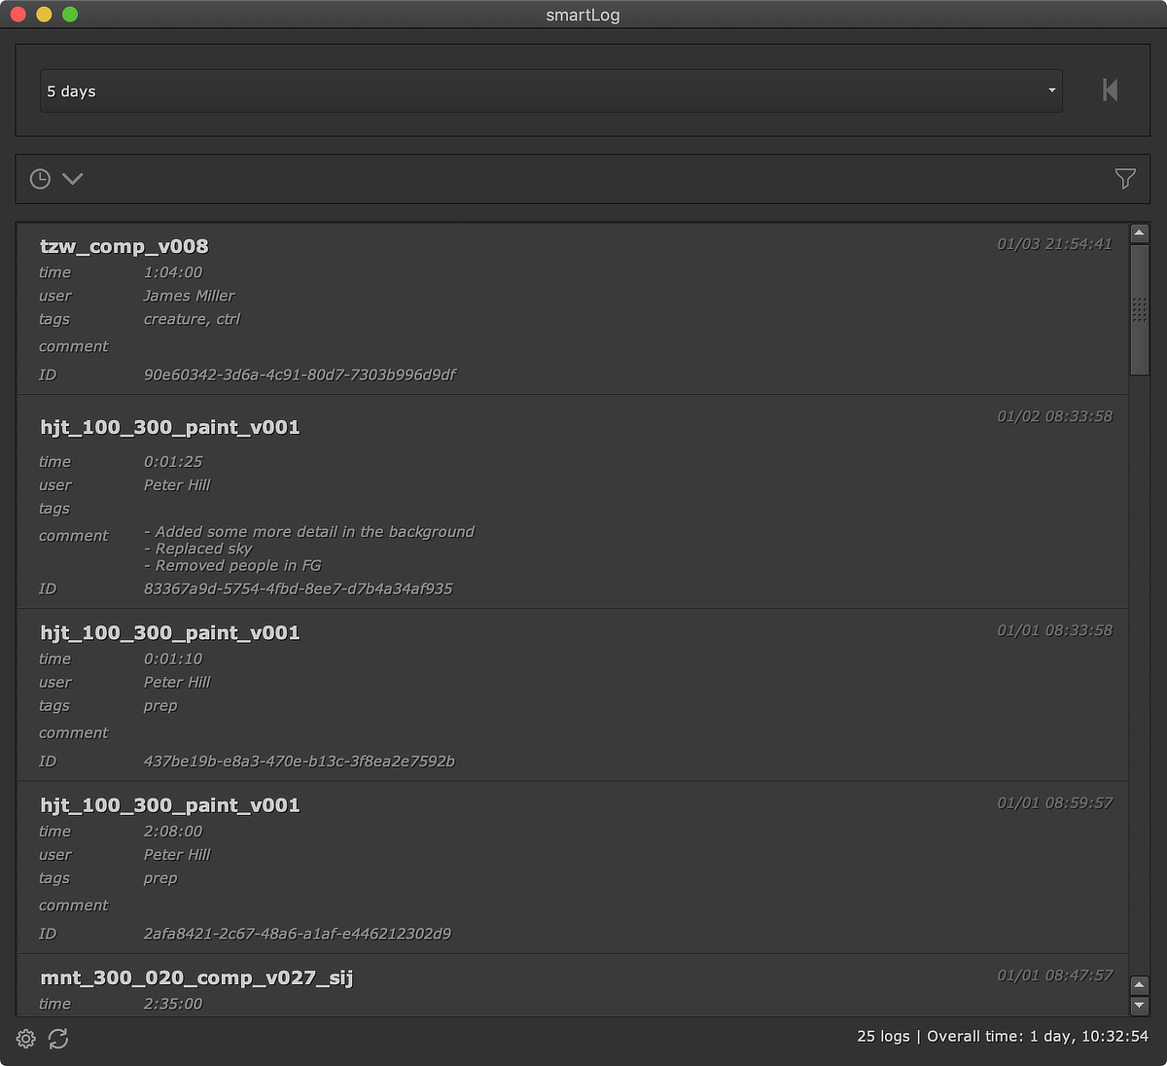Click the clock sort icon

pos(40,179)
